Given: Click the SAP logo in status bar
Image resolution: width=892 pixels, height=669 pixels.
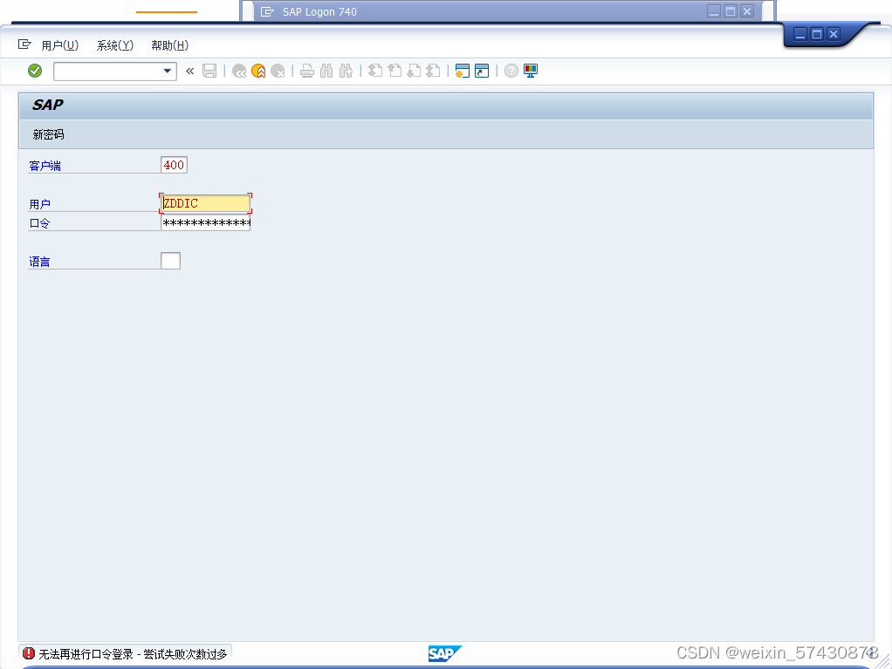Looking at the screenshot, I should (444, 653).
